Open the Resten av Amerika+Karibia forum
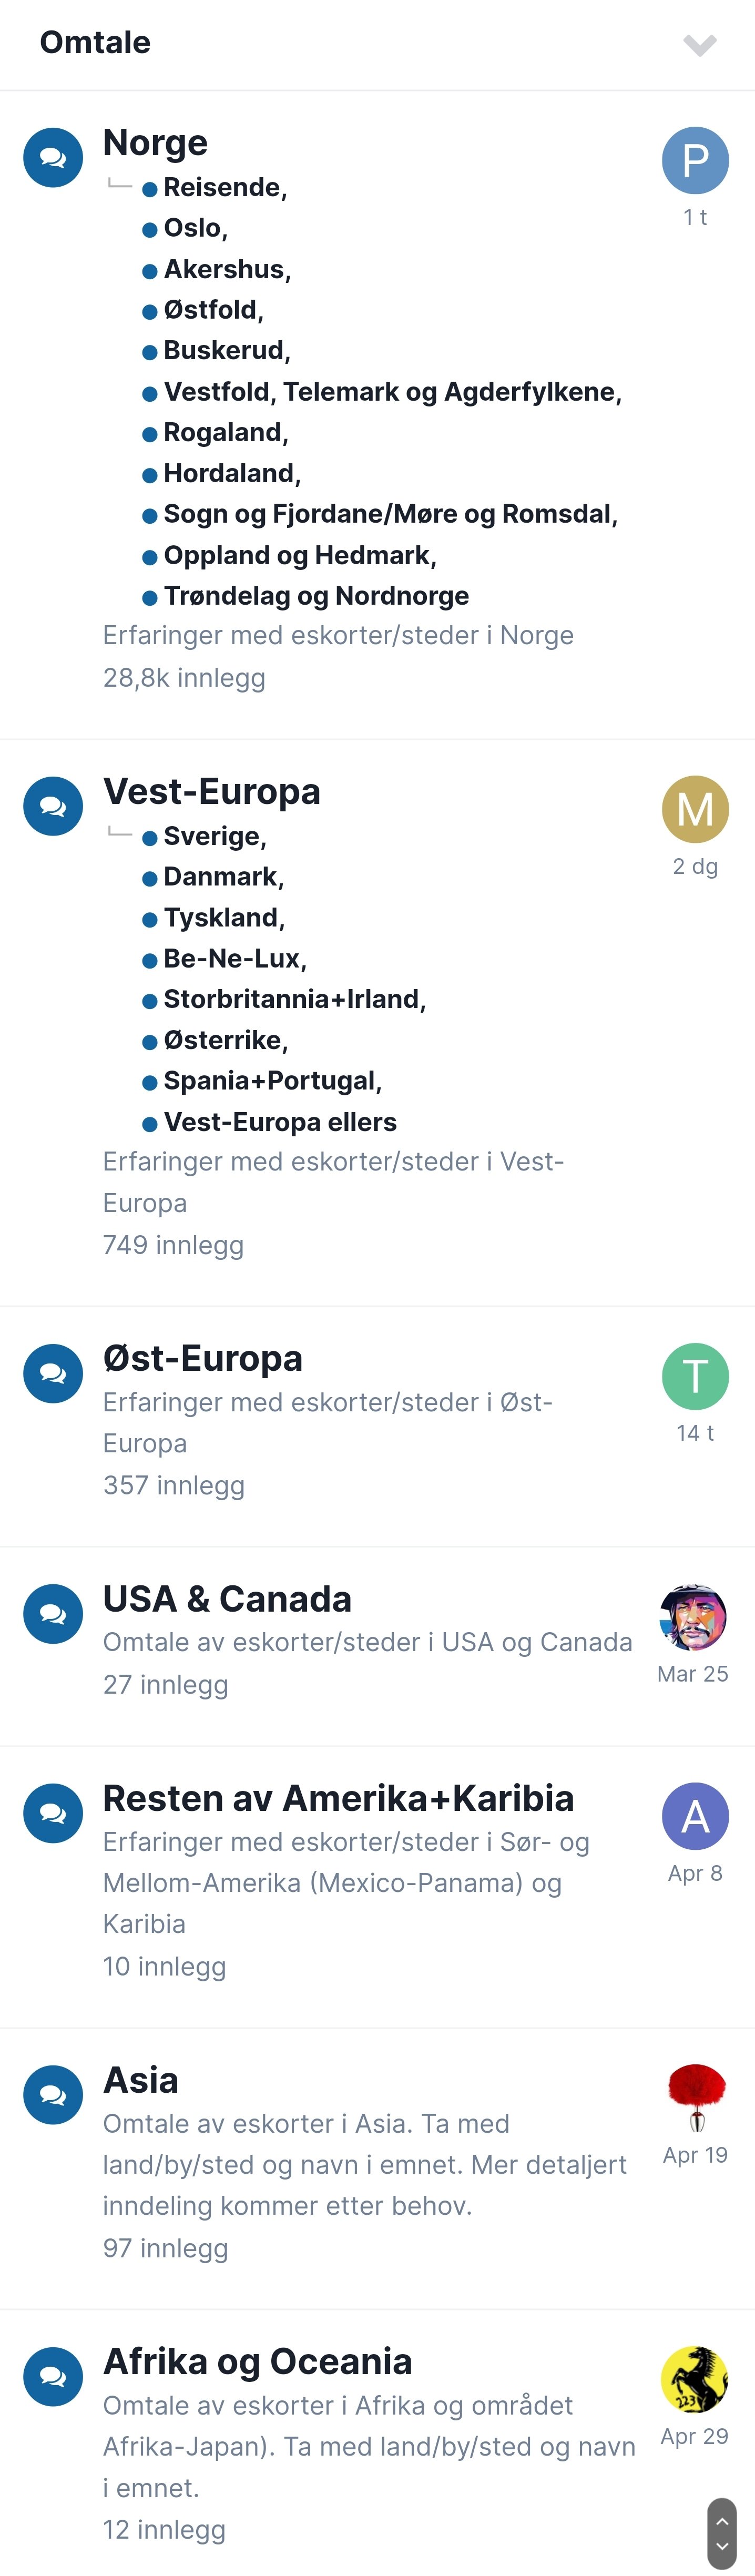Screen dimensions: 755x2576 (x=338, y=1798)
